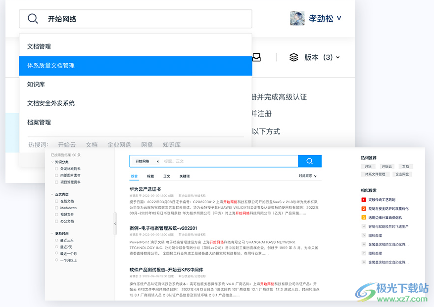Check the Markdown type checkbox
This screenshot has height=307, width=434.
pos(56,208)
